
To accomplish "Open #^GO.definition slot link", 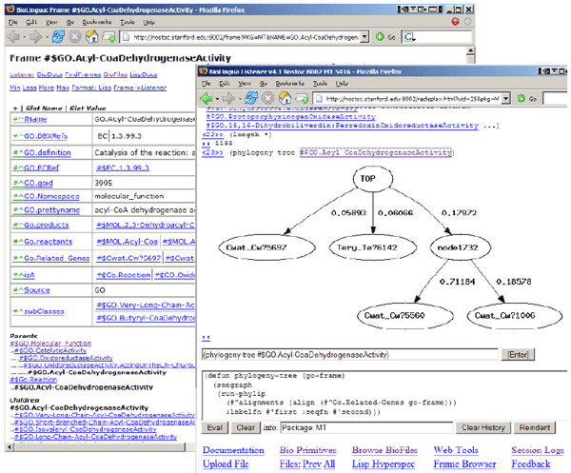I will pyautogui.click(x=42, y=152).
